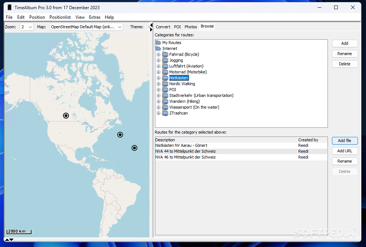Expand the Nistkästen category
This screenshot has height=247, width=366.
(159, 78)
